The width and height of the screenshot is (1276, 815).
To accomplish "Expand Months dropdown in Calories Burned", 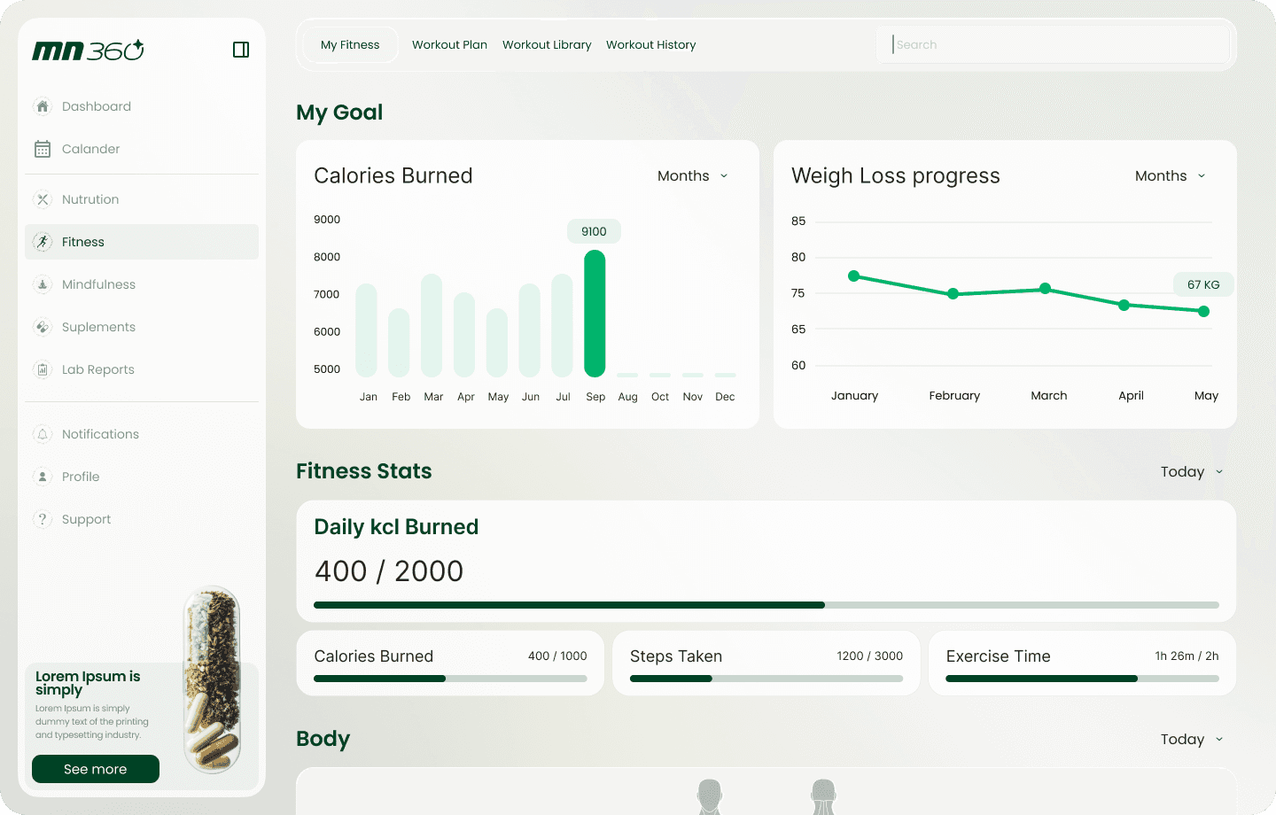I will (693, 176).
